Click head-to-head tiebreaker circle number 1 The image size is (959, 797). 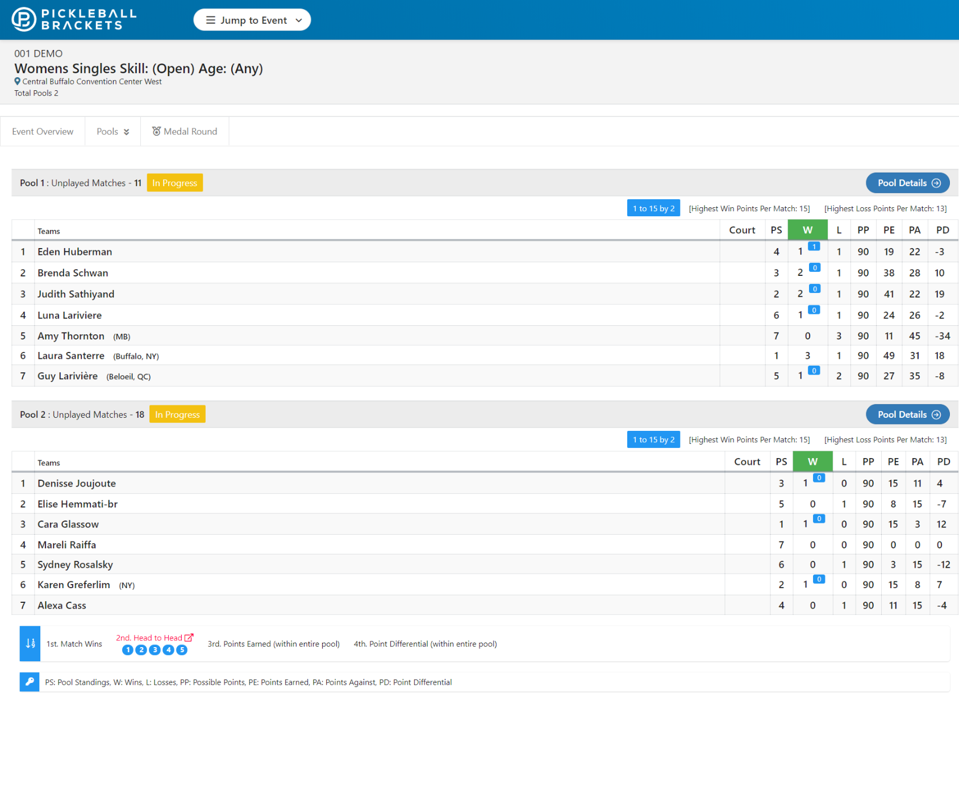click(x=128, y=650)
